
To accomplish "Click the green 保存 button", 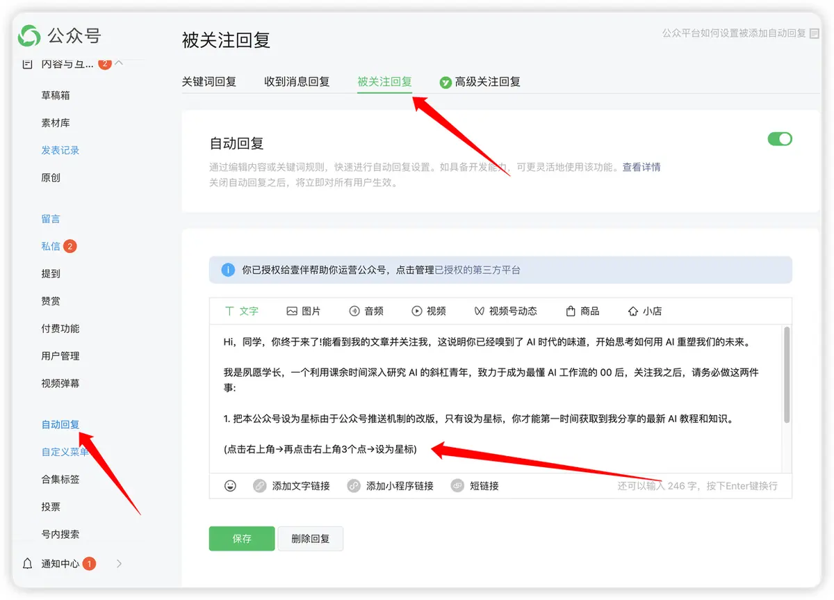I will 242,539.
